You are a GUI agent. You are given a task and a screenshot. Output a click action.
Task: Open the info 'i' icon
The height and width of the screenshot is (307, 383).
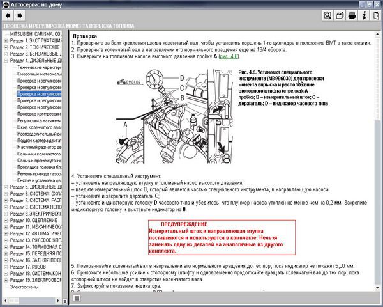tap(364, 15)
